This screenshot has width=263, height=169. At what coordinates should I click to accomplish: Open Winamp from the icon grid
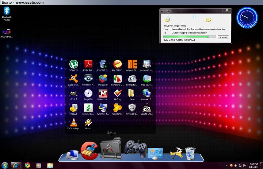coord(88,122)
